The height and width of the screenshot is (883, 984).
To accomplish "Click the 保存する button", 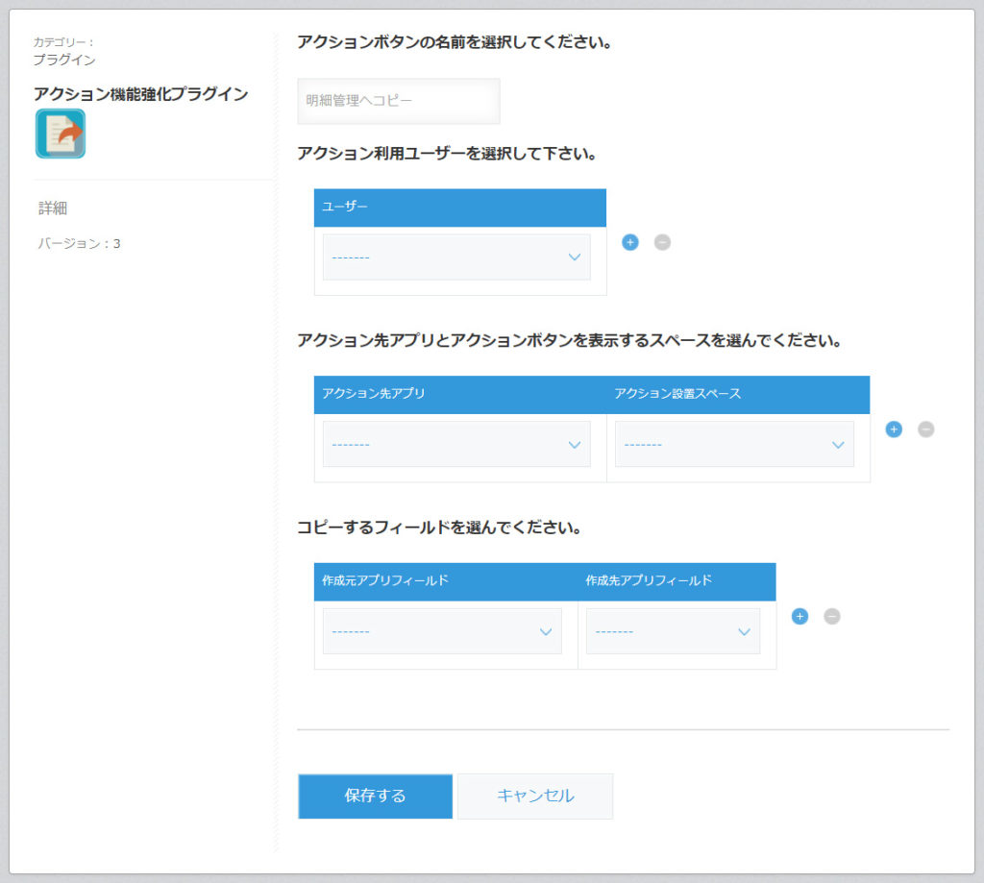I will tap(375, 796).
